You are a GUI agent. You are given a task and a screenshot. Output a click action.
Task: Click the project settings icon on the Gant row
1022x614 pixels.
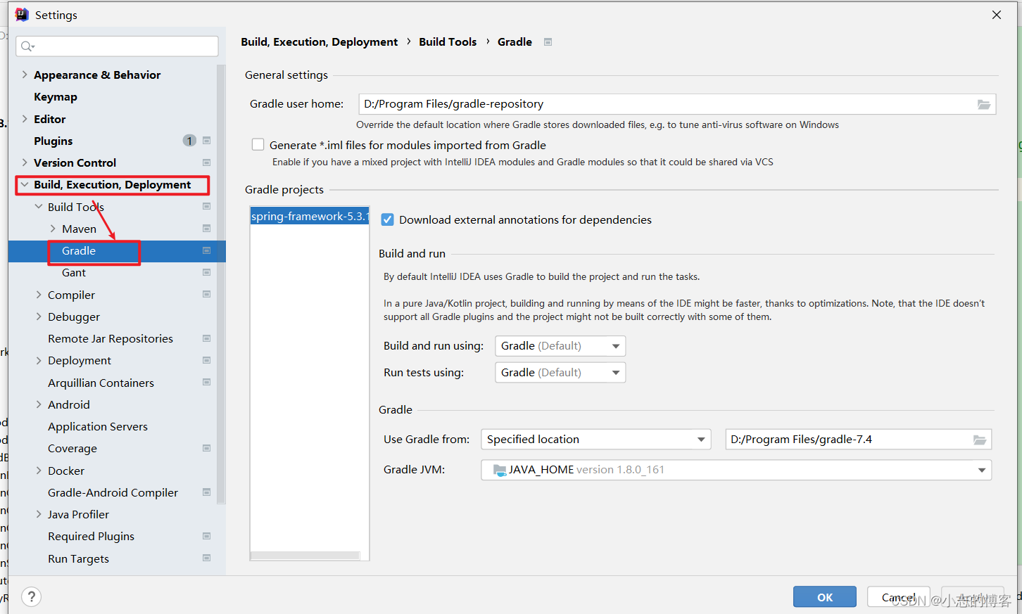tap(207, 273)
